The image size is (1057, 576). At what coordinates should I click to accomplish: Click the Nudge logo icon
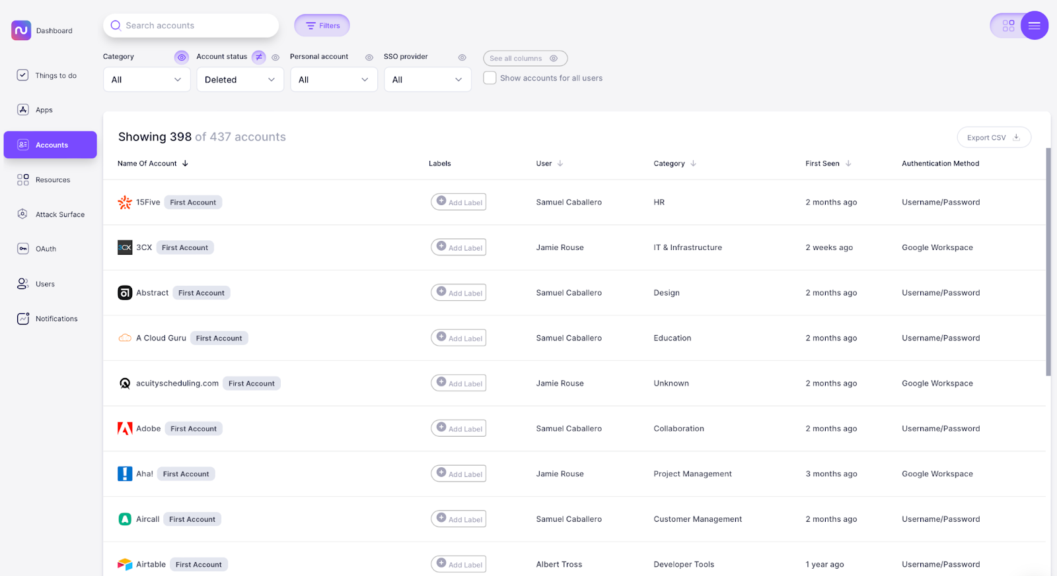click(x=21, y=30)
